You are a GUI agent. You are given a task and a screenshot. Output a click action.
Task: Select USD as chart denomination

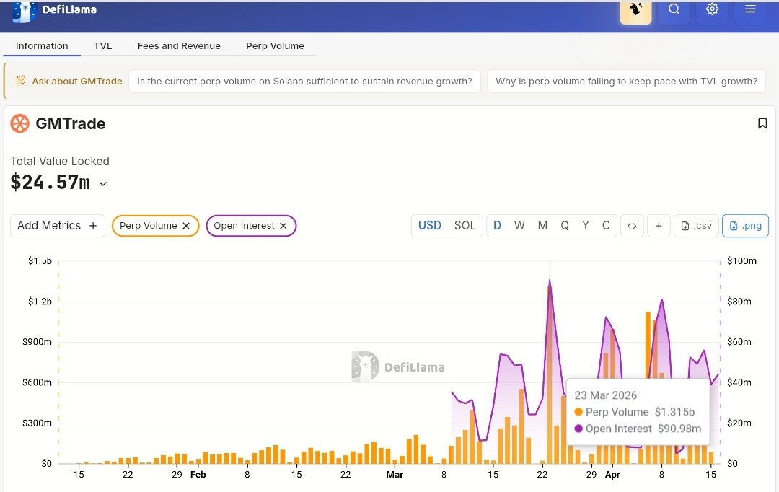[430, 226]
